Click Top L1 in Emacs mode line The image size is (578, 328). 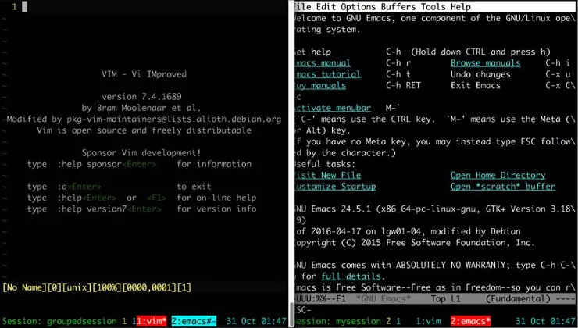tap(446, 298)
